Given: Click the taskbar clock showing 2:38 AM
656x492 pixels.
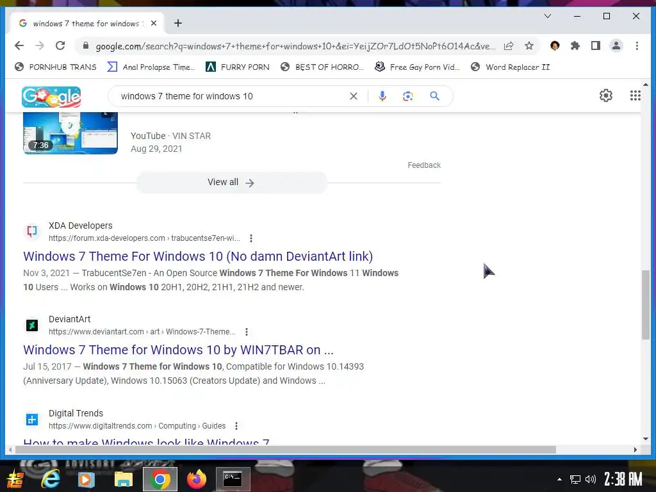Looking at the screenshot, I should pyautogui.click(x=623, y=479).
